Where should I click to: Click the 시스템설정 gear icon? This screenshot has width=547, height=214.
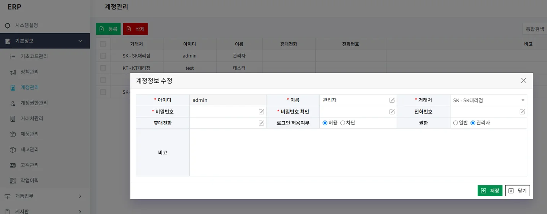pyautogui.click(x=7, y=26)
